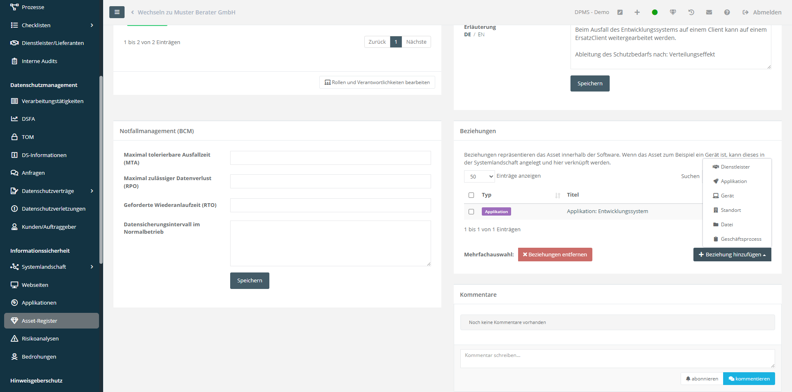The height and width of the screenshot is (392, 792).
Task: Expand the Checklisten sidebar submenu
Action: [92, 25]
